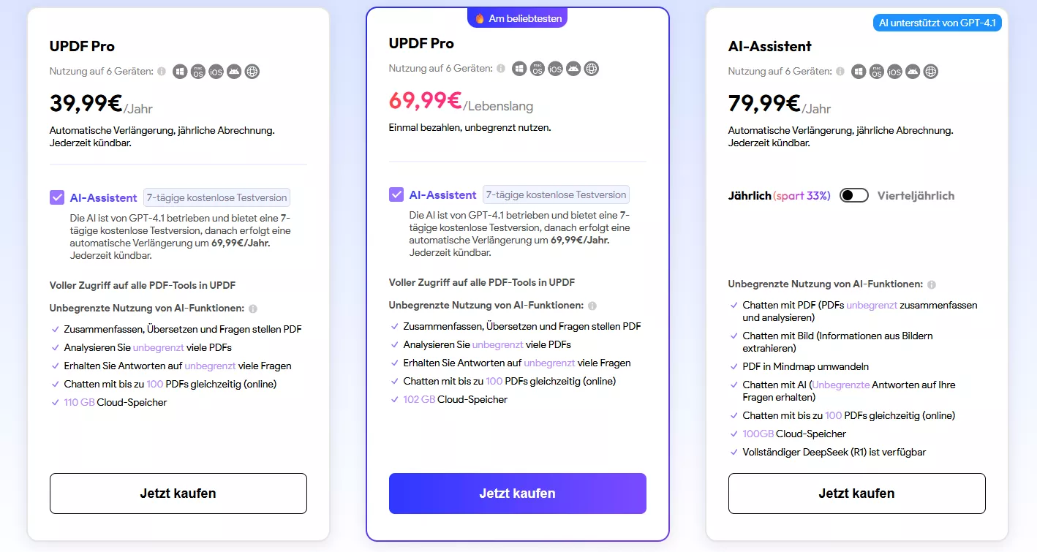Switch billing toggle to Vierteljährlich
This screenshot has width=1037, height=552.
853,195
